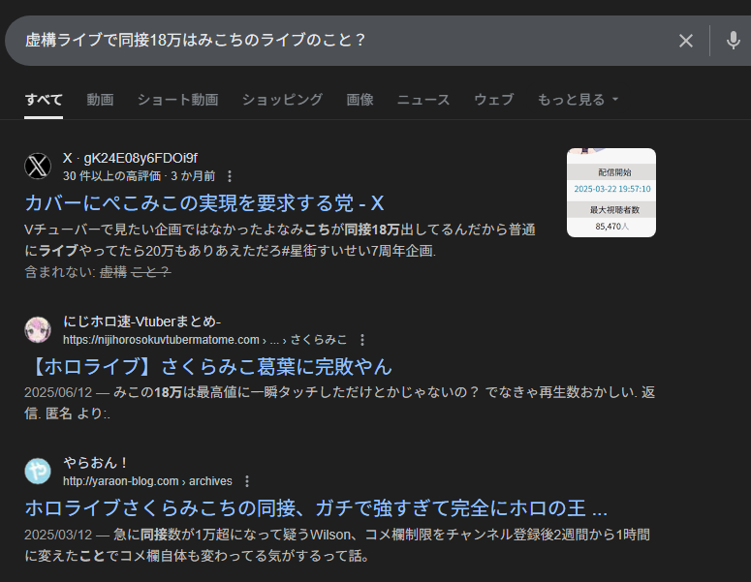Open more options for the X result
The width and height of the screenshot is (751, 582).
click(x=230, y=176)
